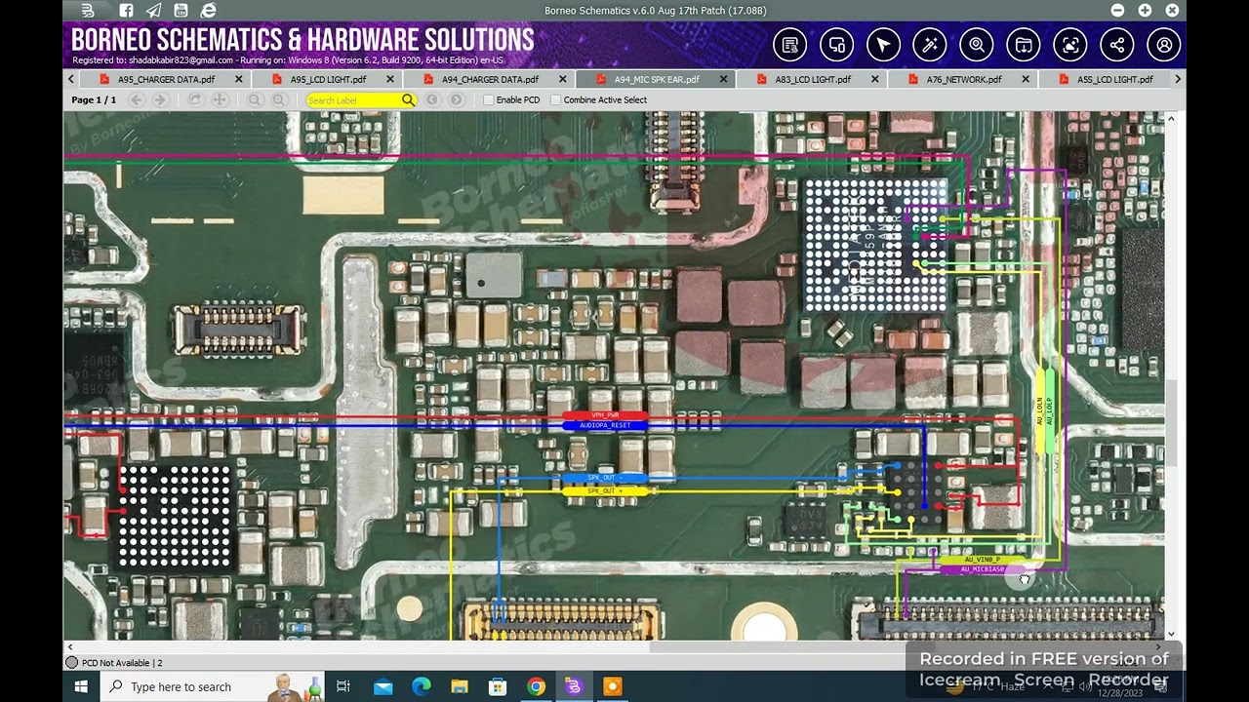1249x702 pixels.
Task: Open the schematic document list tool
Action: click(x=789, y=45)
